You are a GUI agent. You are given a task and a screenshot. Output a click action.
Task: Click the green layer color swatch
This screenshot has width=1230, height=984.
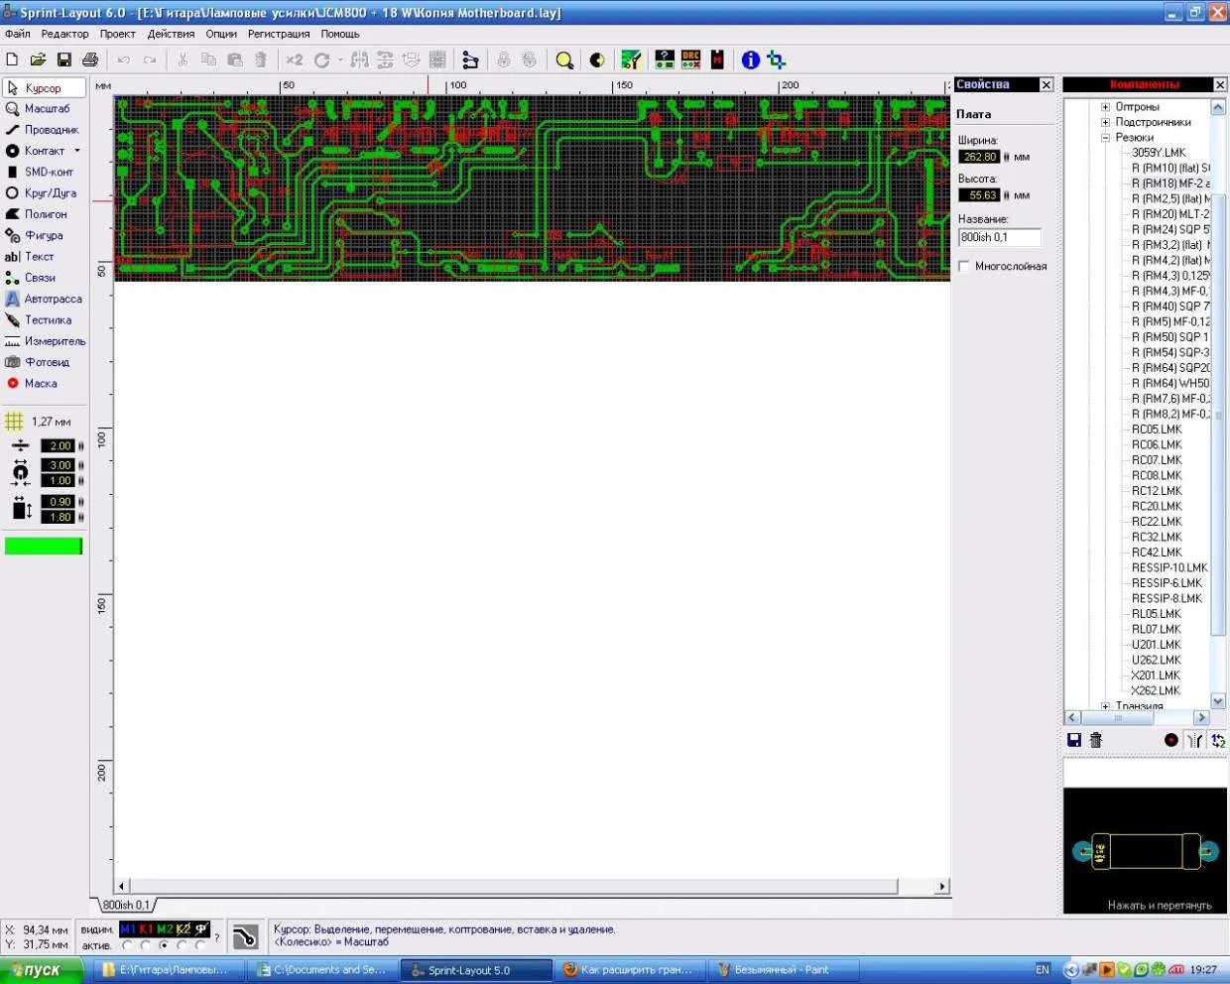click(44, 546)
